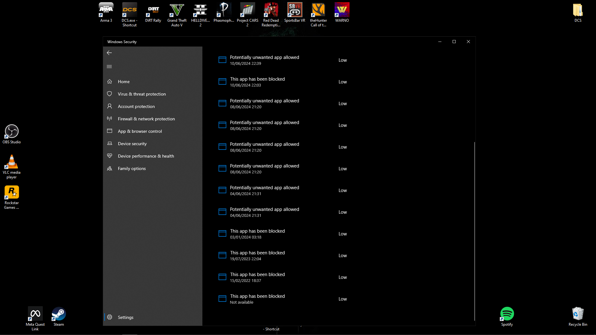
Task: Select Device security
Action: pyautogui.click(x=153, y=144)
